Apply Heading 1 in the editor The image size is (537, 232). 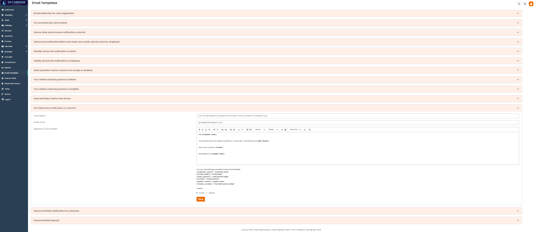click(222, 130)
